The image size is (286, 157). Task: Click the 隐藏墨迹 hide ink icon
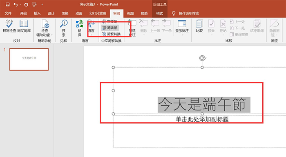[274, 24]
